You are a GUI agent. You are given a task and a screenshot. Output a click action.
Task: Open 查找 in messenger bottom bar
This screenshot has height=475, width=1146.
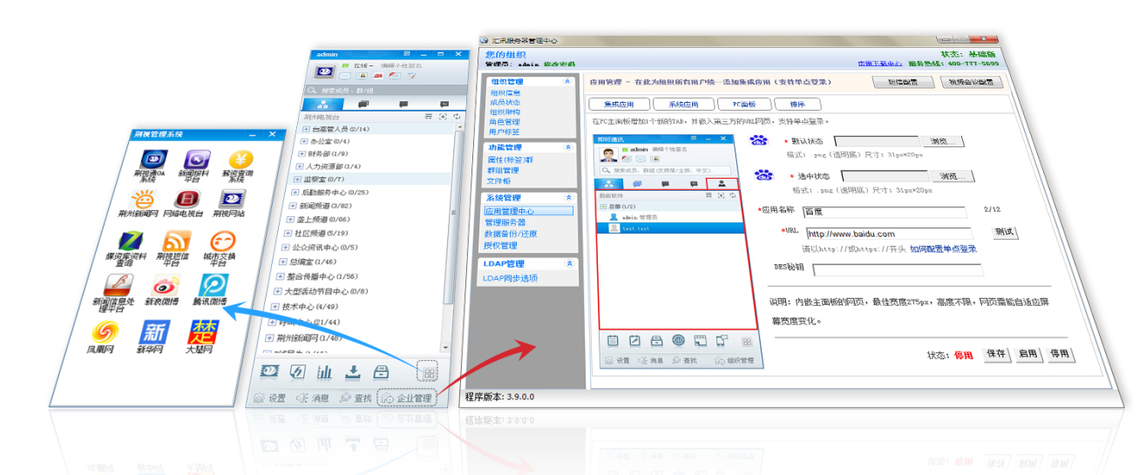(356, 398)
